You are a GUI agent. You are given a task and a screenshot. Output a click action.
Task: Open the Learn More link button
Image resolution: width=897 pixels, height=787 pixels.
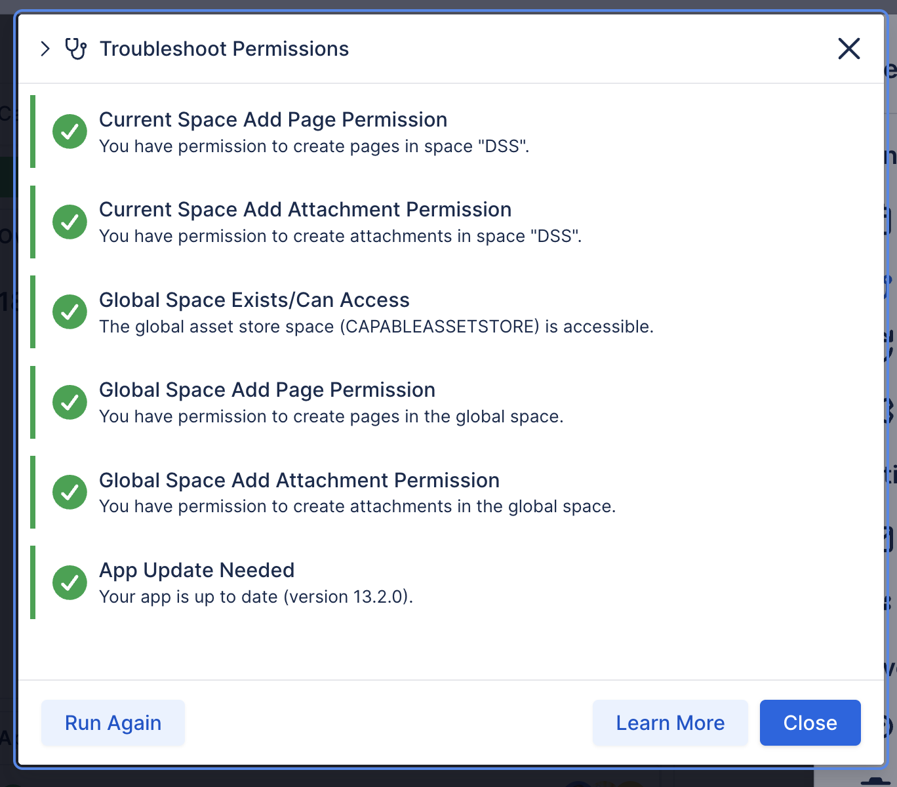pos(669,723)
